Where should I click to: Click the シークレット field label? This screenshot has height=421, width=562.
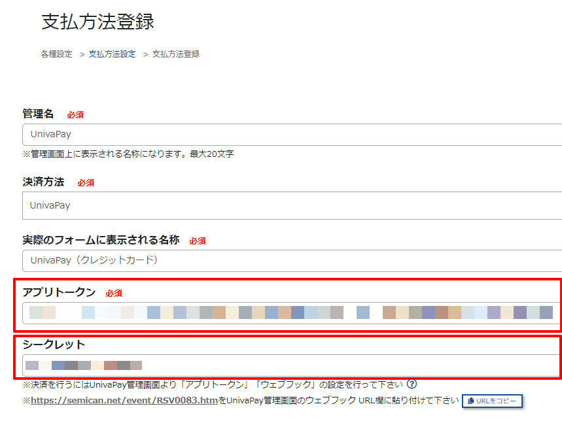[54, 345]
